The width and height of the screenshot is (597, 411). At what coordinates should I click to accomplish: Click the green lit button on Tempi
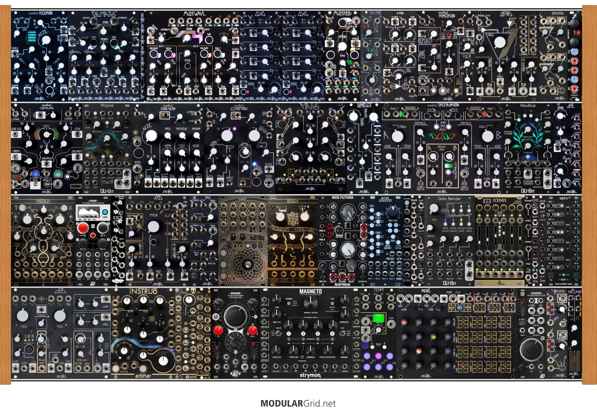point(378,317)
